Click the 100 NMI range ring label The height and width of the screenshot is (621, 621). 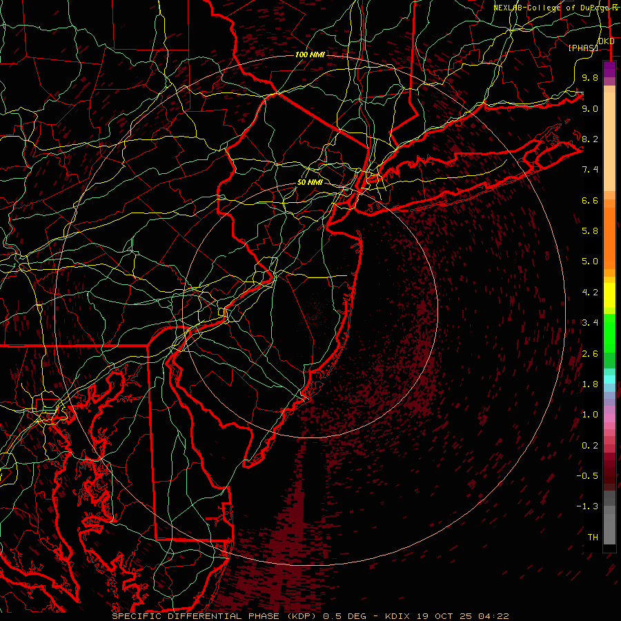310,55
